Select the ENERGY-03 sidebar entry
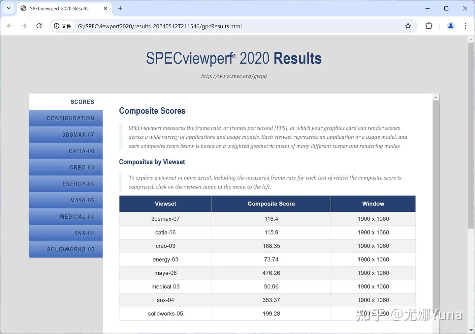Screen dimensions: 475x334 (66, 184)
